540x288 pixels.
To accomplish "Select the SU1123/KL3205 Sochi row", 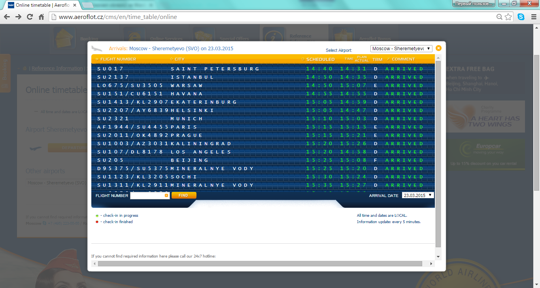I will point(263,177).
